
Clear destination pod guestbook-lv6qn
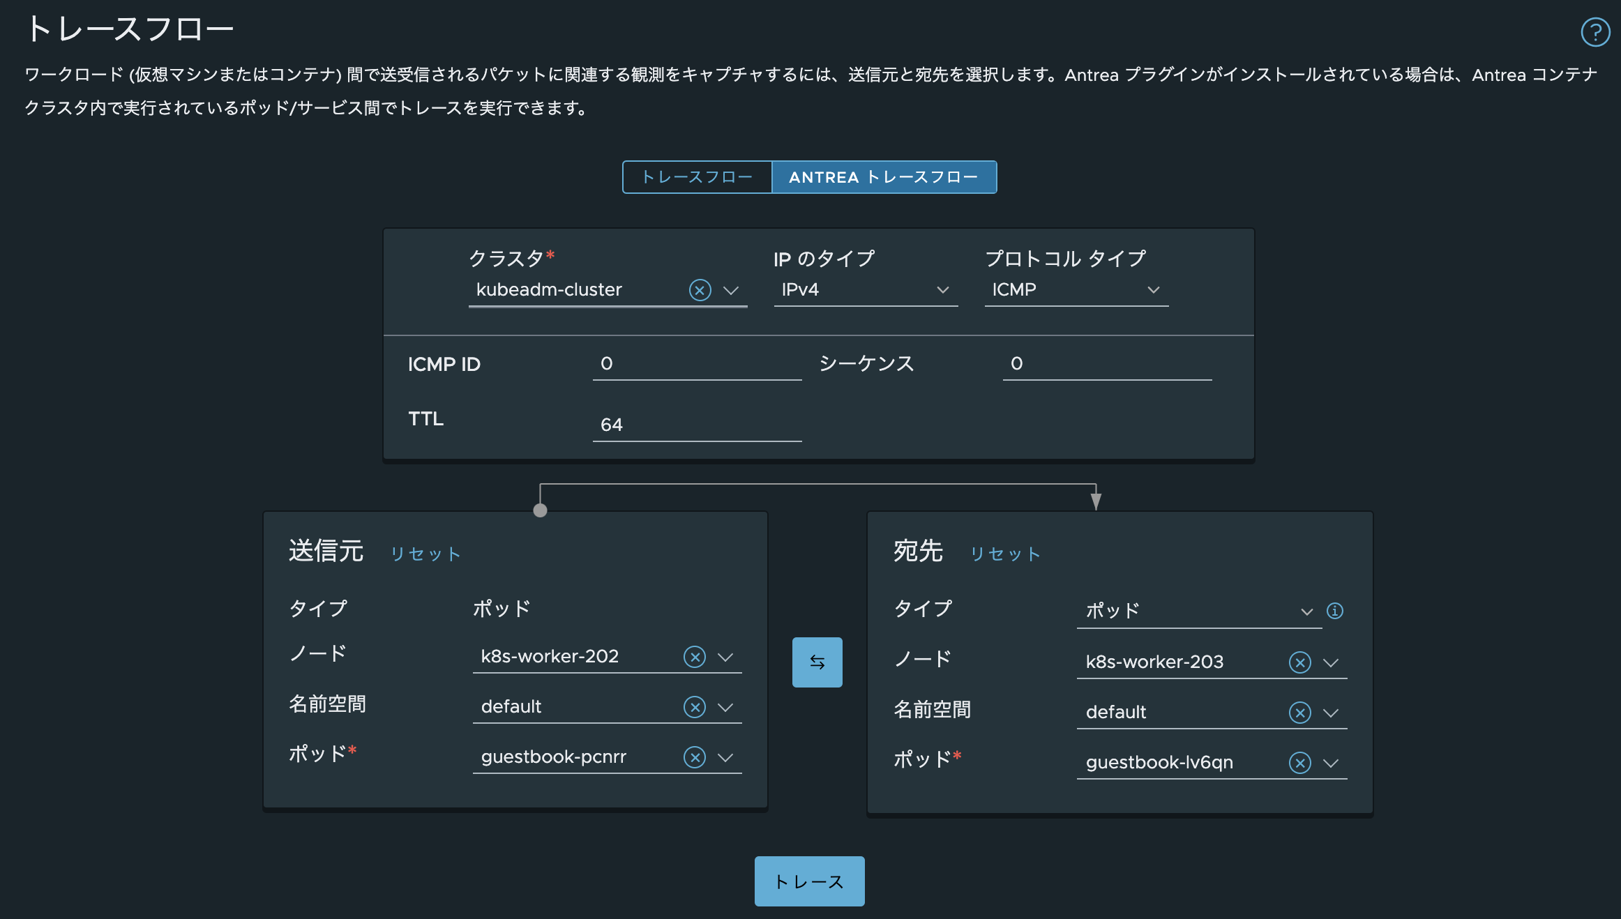[1299, 763]
